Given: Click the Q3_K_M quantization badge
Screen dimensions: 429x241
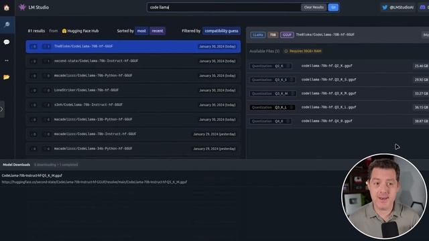Looking at the screenshot, I should pyautogui.click(x=273, y=94).
